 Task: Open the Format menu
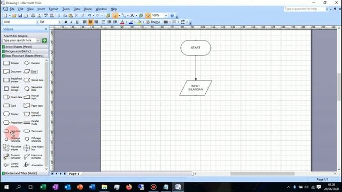(x=53, y=9)
